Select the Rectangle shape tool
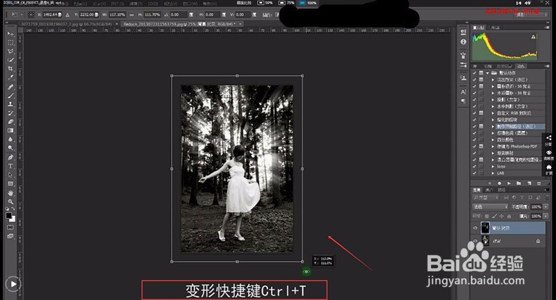The width and height of the screenshot is (556, 300). [x=10, y=184]
